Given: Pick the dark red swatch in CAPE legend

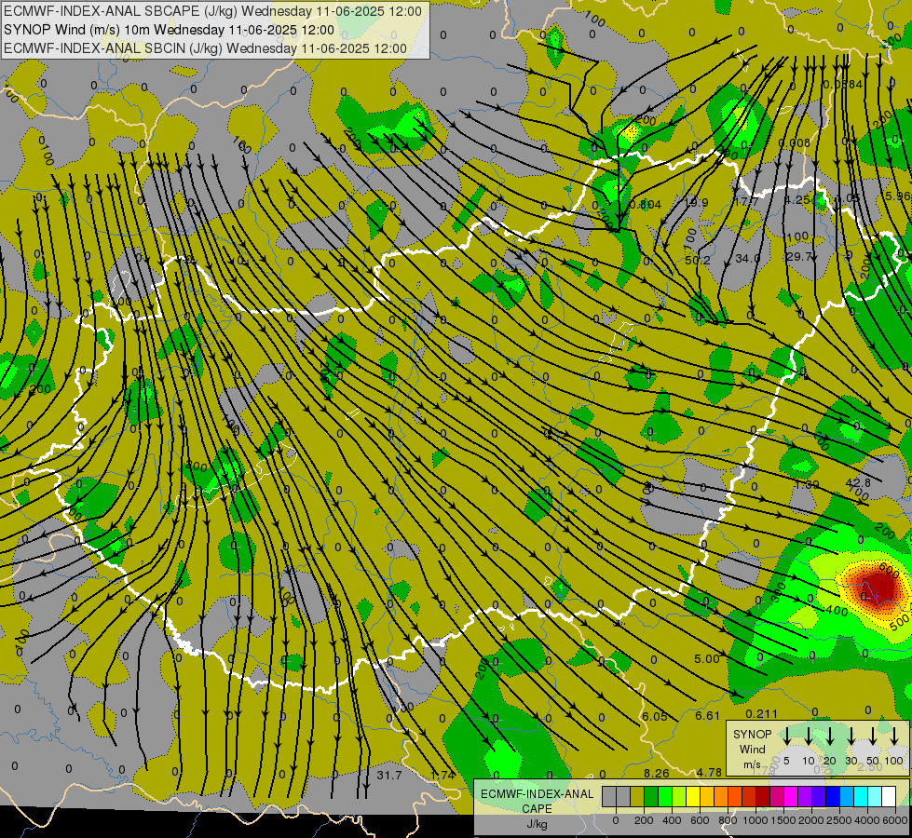Looking at the screenshot, I should (x=763, y=796).
